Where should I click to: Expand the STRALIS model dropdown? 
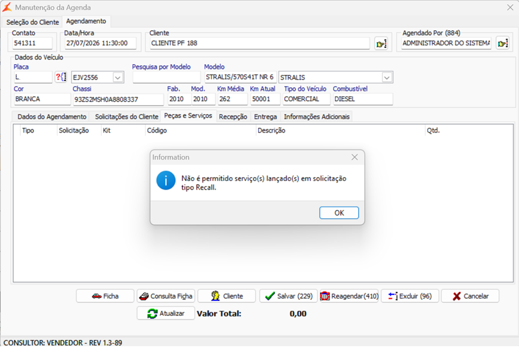387,78
